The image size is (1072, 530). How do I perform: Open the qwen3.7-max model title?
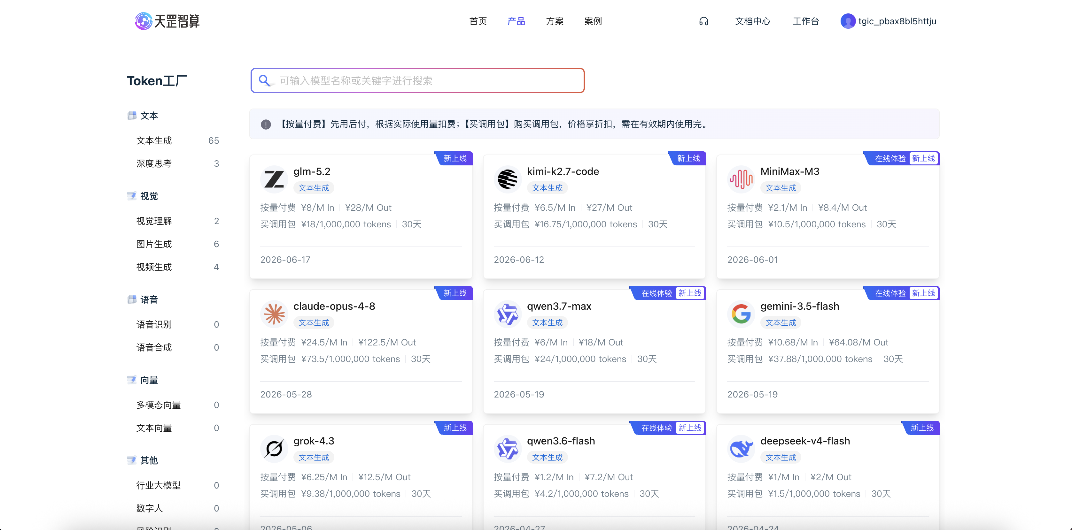pos(559,306)
